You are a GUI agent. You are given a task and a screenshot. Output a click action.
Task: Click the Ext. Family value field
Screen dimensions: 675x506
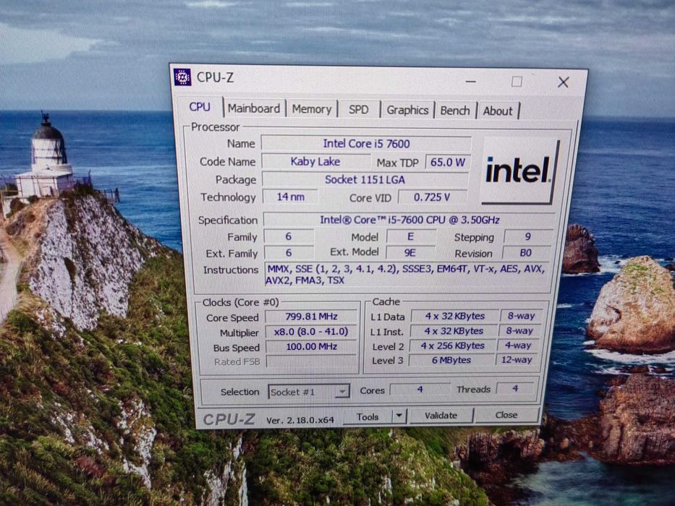pos(289,252)
